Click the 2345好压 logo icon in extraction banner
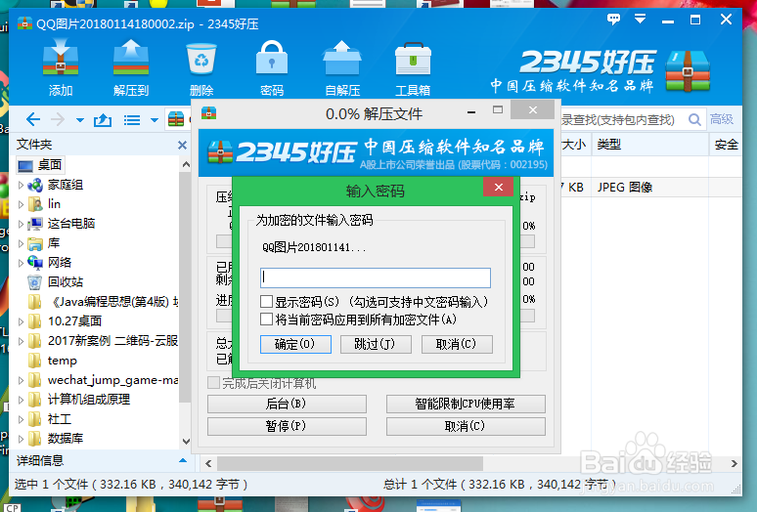 pos(220,151)
